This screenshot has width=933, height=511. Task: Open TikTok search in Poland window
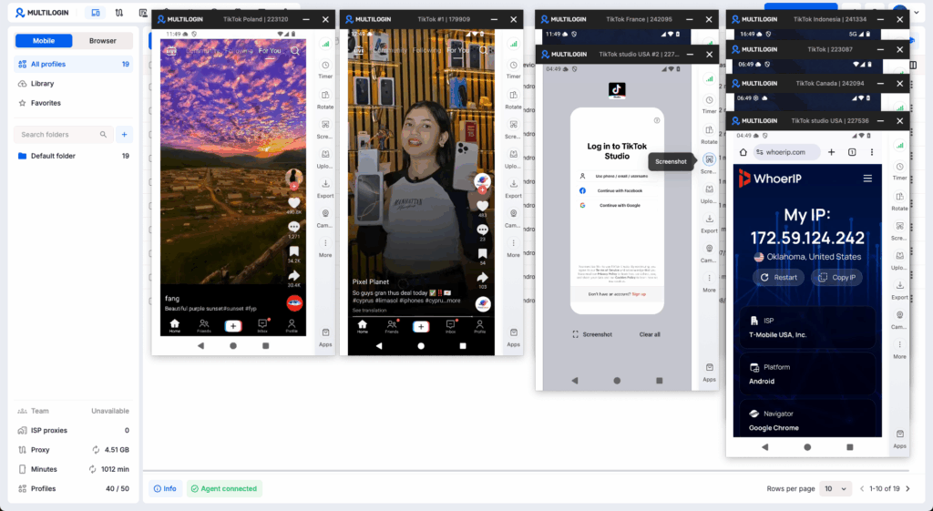click(x=294, y=51)
